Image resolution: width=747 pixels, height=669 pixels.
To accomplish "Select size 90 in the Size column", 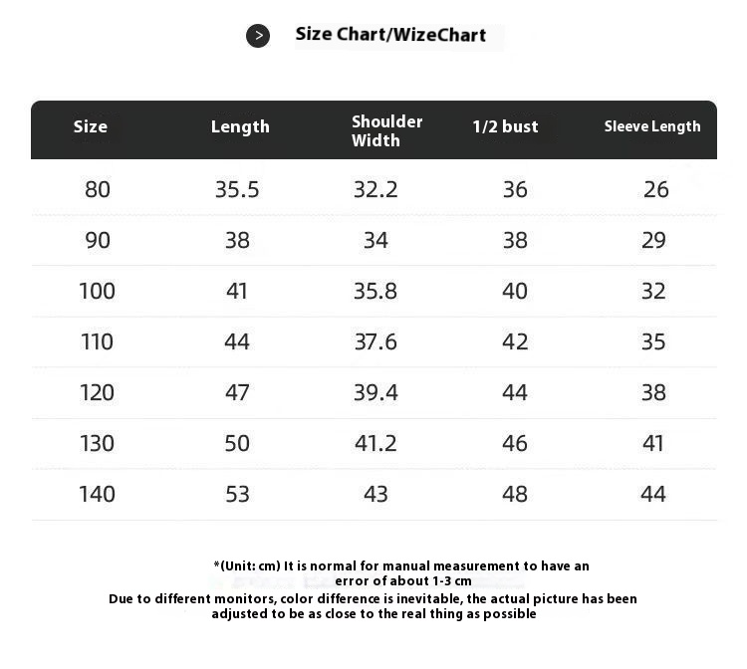I will (98, 240).
